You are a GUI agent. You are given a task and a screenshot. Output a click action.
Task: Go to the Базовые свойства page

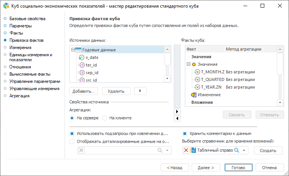coord(27,19)
